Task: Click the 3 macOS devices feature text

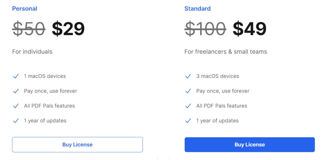Action: click(218, 76)
